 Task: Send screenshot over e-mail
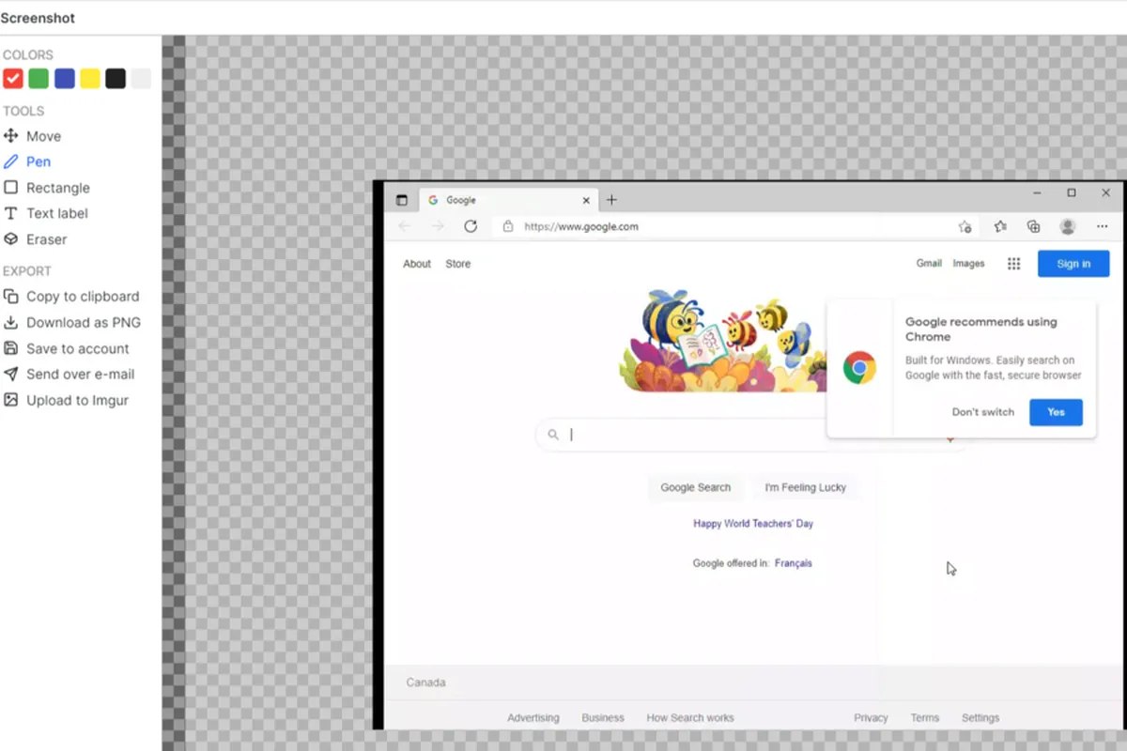click(69, 374)
